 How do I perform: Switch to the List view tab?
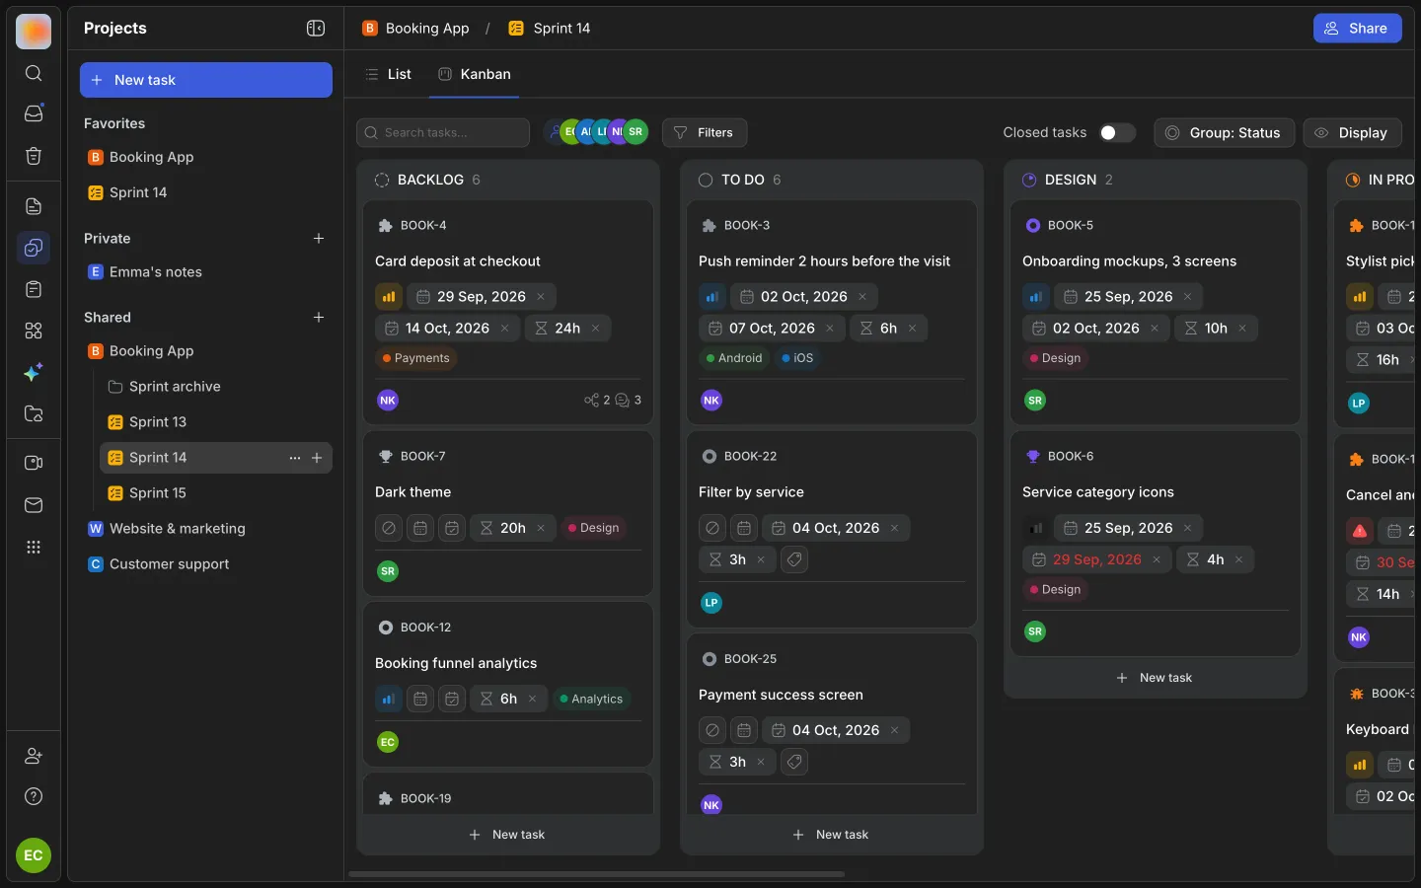(x=389, y=74)
